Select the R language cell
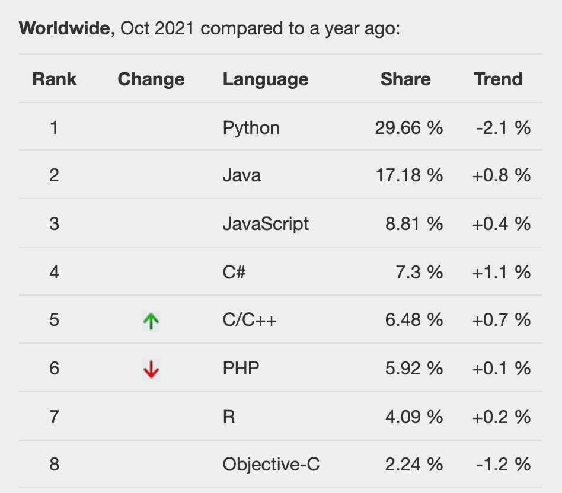The image size is (562, 493). click(229, 417)
